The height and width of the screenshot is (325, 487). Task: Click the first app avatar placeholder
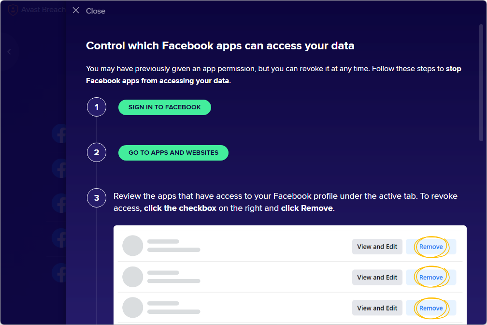[133, 246]
